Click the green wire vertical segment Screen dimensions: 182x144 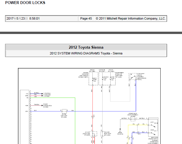coord(75,121)
